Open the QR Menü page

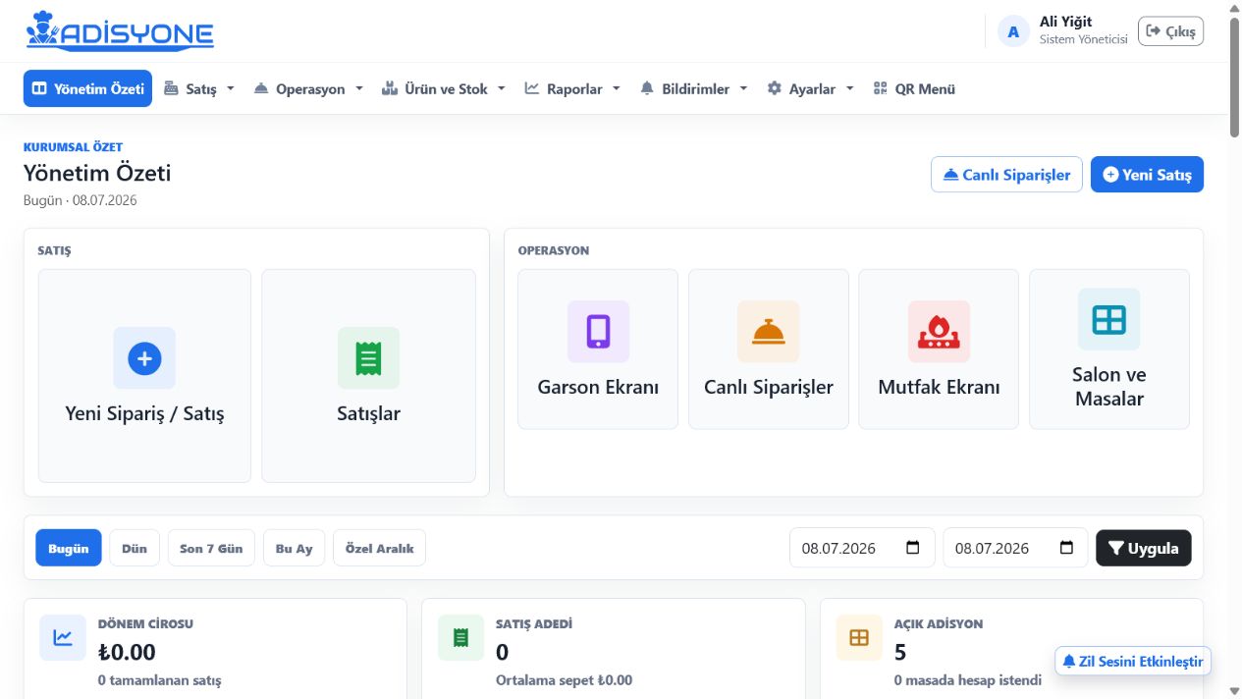click(913, 88)
